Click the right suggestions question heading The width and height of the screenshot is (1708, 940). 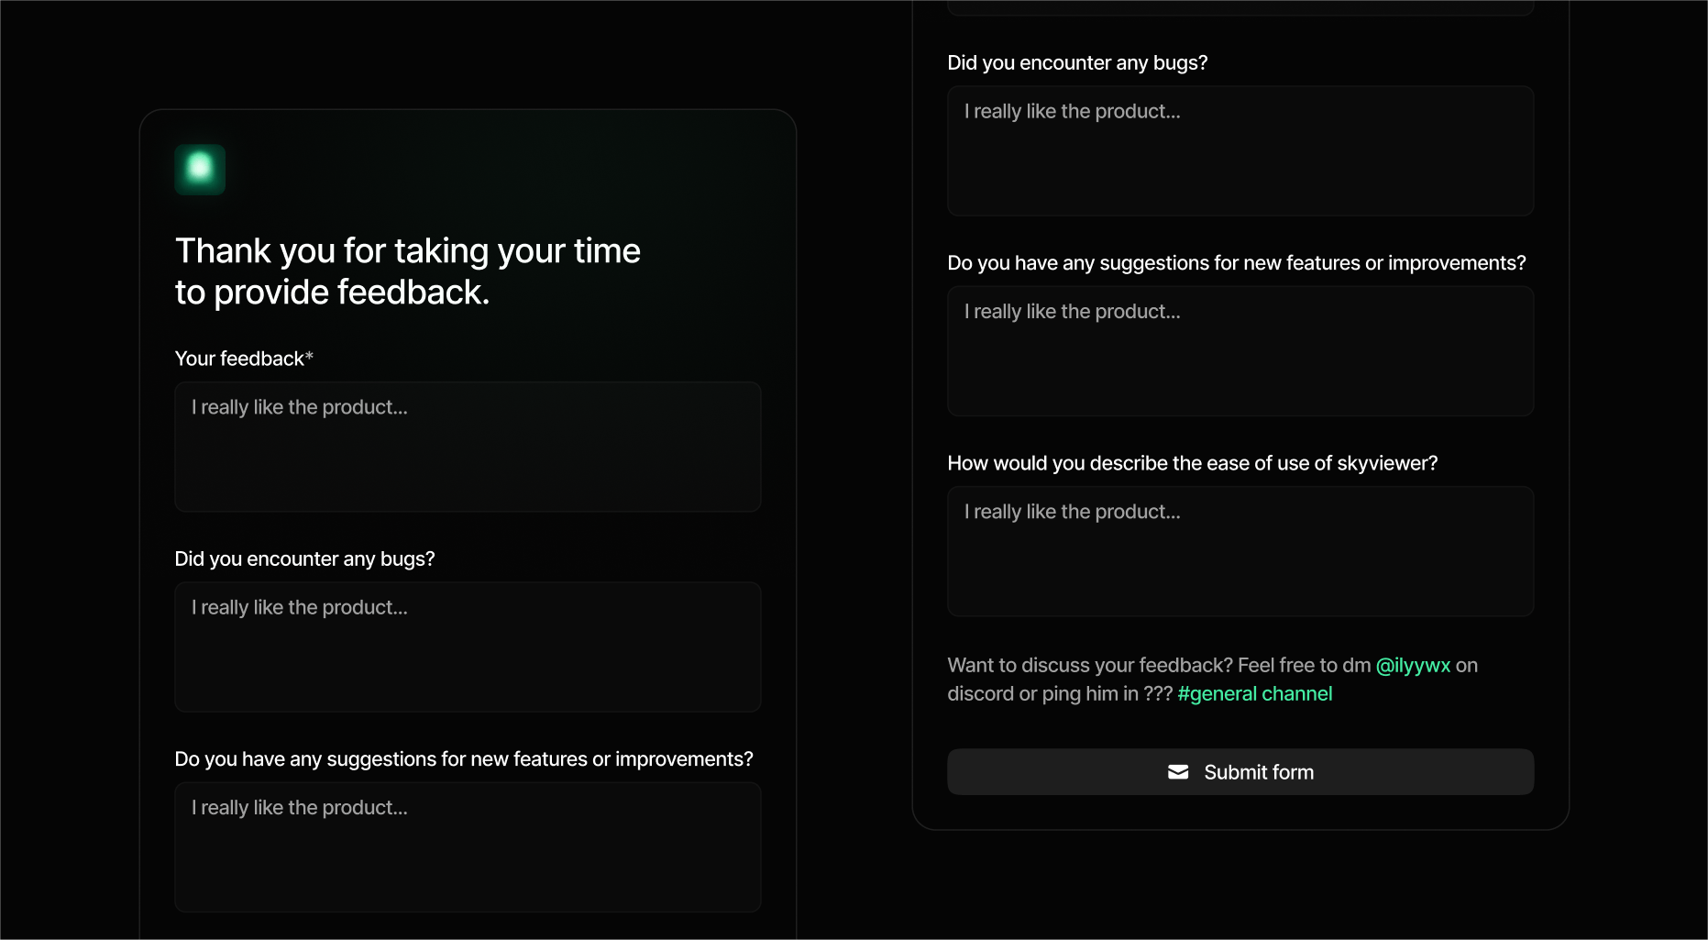(1236, 262)
